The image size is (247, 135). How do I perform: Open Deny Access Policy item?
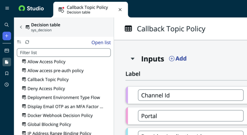(43, 89)
